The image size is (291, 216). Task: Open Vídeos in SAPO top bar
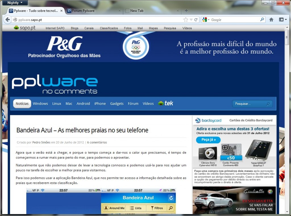tap(187, 28)
